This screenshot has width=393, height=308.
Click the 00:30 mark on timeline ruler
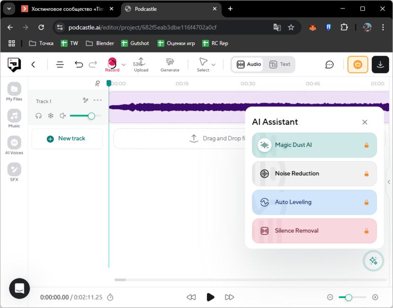point(248,83)
